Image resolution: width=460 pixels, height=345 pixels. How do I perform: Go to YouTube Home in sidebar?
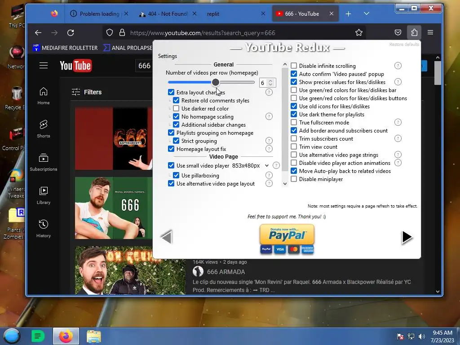tap(44, 96)
